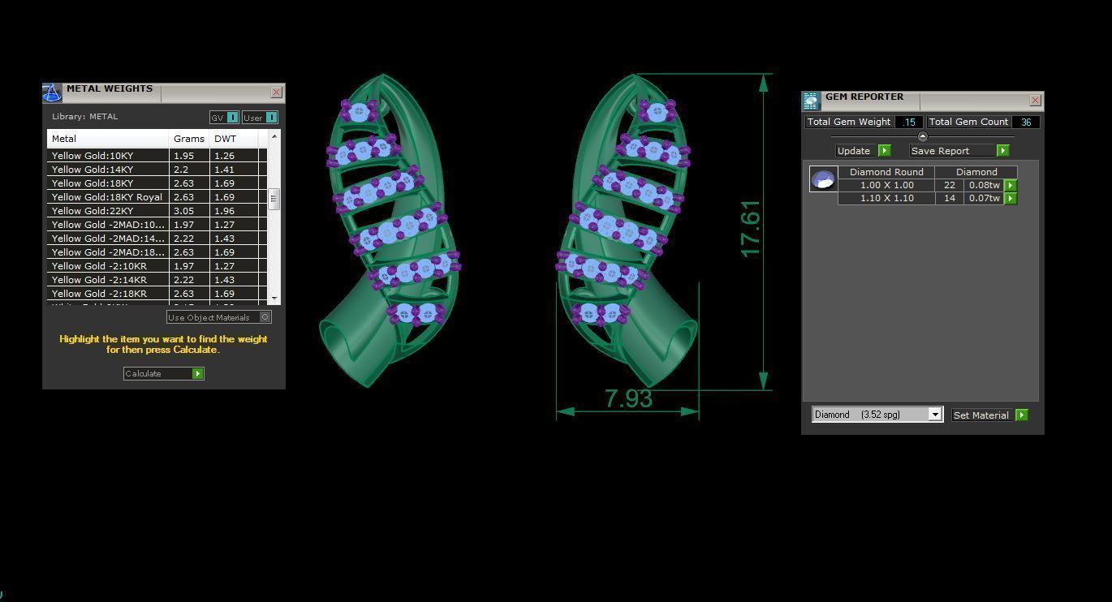Viewport: 1112px width, 602px height.
Task: Enable Use Object Materials option
Action: click(265, 317)
